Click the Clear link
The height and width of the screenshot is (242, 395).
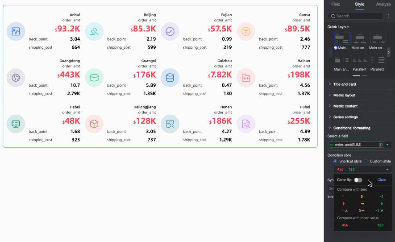tap(382, 180)
